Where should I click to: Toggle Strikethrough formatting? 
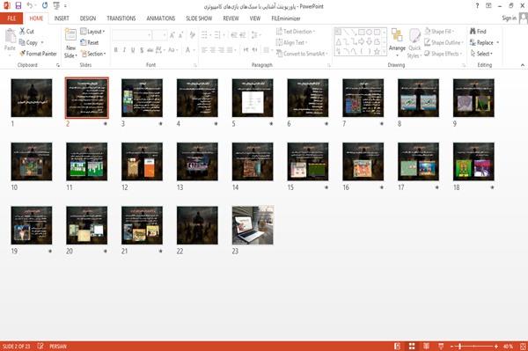[x=150, y=50]
